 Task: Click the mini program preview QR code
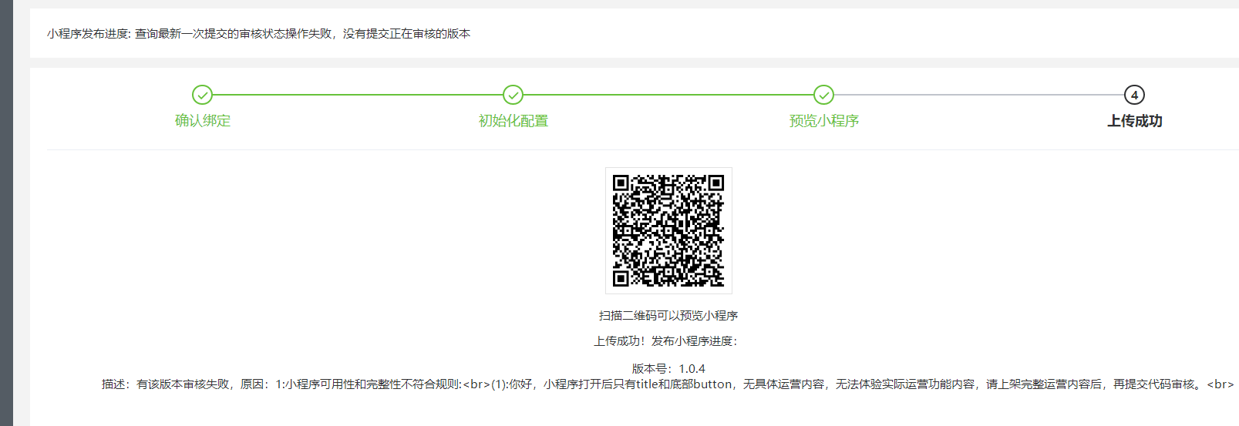pos(668,230)
